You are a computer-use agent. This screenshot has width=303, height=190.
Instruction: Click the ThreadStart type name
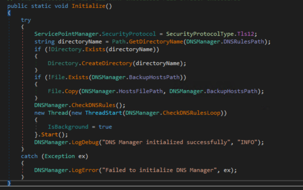click(104, 113)
